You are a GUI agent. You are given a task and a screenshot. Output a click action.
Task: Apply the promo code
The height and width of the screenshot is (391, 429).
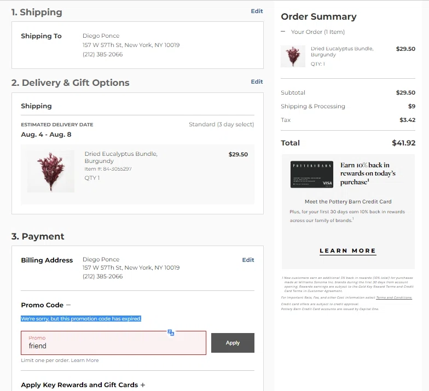coord(233,343)
